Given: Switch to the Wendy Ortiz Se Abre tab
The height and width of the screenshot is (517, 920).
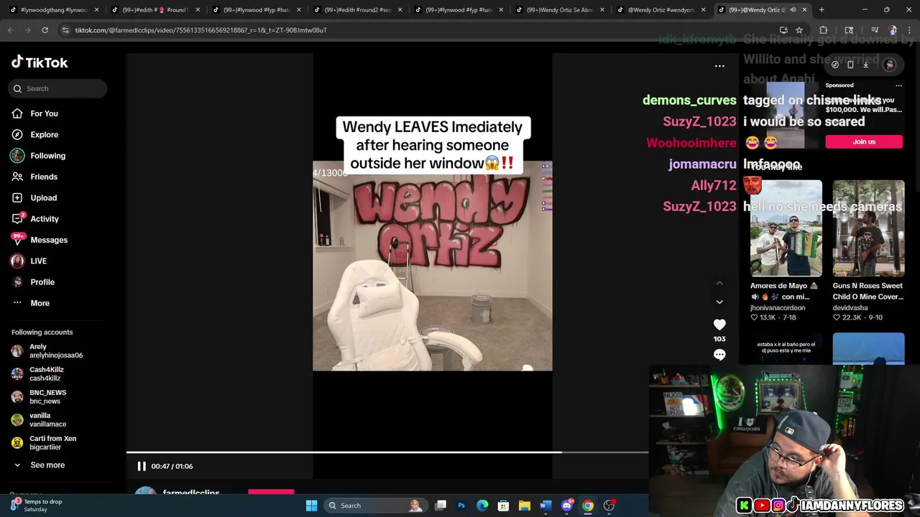Looking at the screenshot, I should pos(558,10).
